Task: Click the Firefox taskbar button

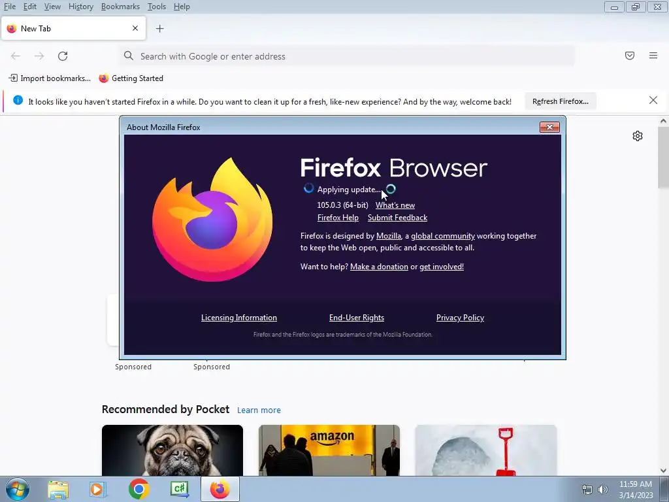Action: (x=220, y=489)
